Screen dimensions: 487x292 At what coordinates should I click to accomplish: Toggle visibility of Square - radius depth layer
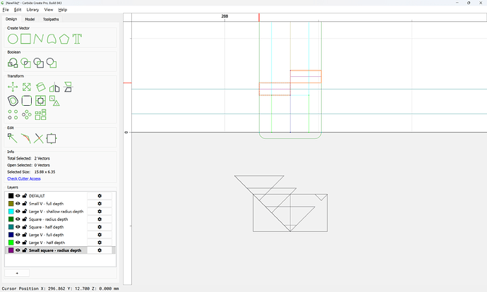[x=18, y=219]
